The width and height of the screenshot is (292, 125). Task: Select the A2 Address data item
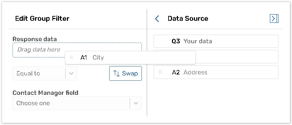216,72
